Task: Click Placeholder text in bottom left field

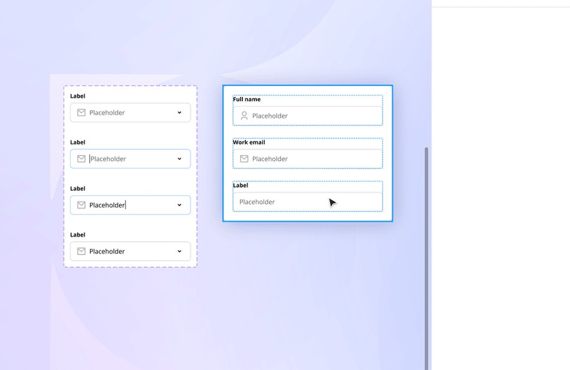Action: (x=107, y=251)
